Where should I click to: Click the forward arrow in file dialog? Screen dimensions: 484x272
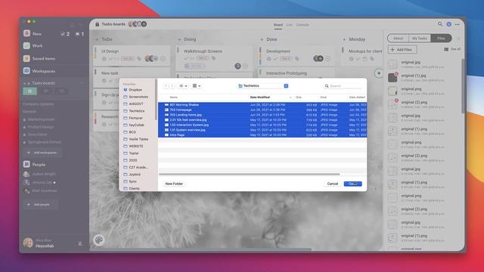[x=172, y=86]
